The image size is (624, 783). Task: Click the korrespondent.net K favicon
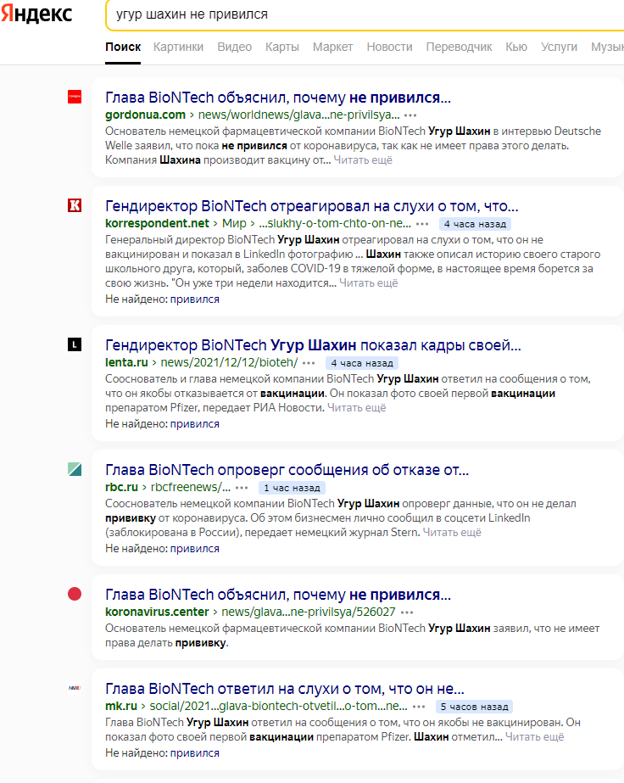click(x=75, y=205)
